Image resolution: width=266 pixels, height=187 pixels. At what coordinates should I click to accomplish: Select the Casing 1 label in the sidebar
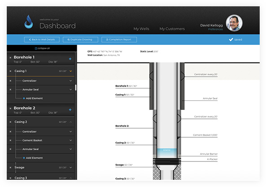click(x=20, y=71)
